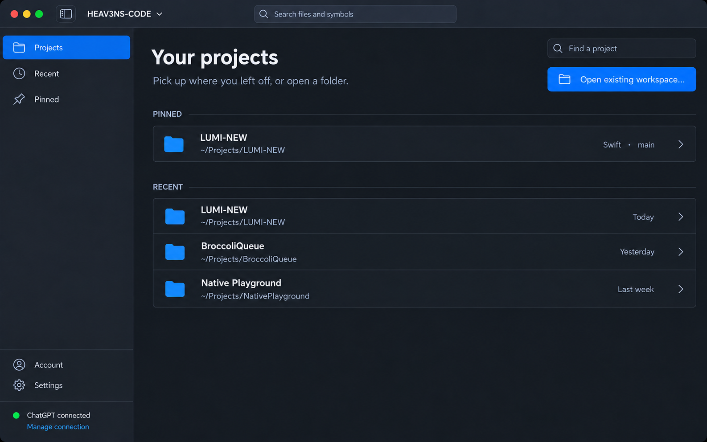Click the pinned LUMI-NEW folder icon
Viewport: 707px width, 442px height.
coord(174,144)
